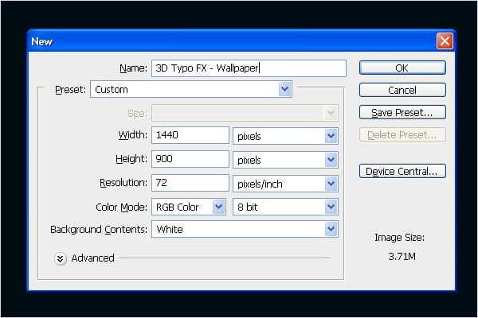This screenshot has width=478, height=318.
Task: Click the Name text field
Action: coord(249,68)
